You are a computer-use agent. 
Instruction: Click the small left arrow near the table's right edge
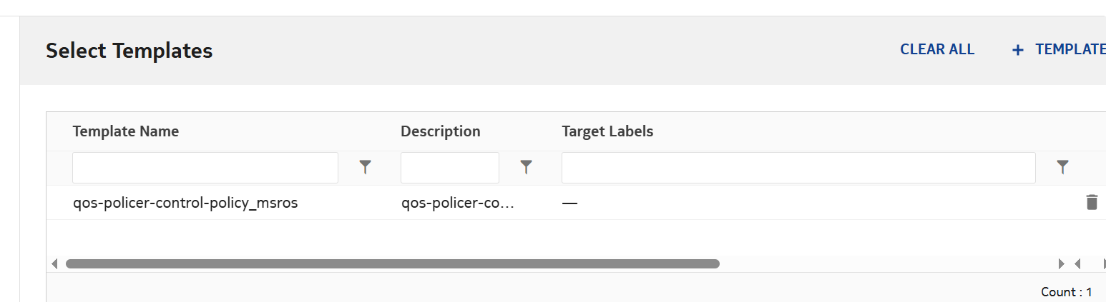(x=1077, y=263)
